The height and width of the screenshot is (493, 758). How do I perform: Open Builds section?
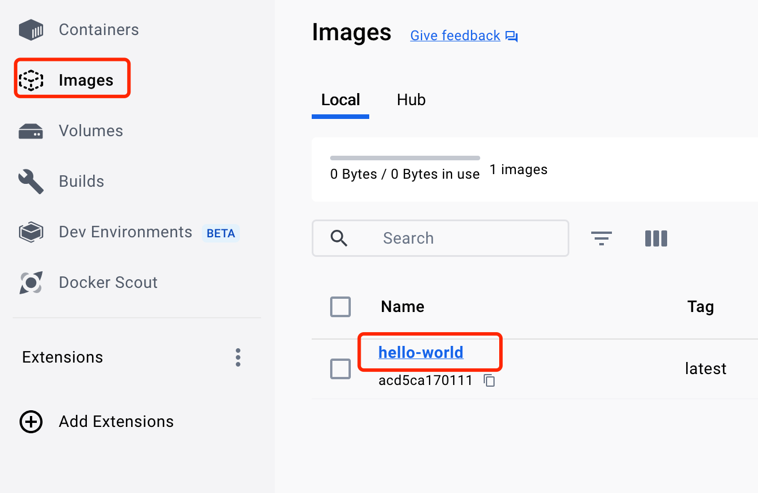pyautogui.click(x=82, y=182)
